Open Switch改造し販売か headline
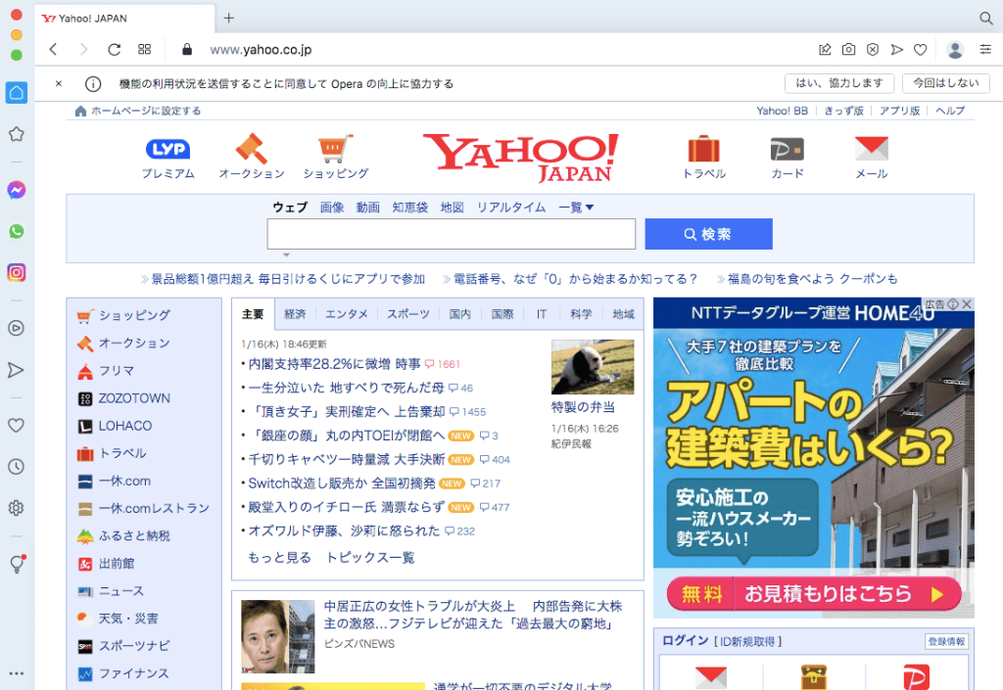The width and height of the screenshot is (1003, 690). 342,483
